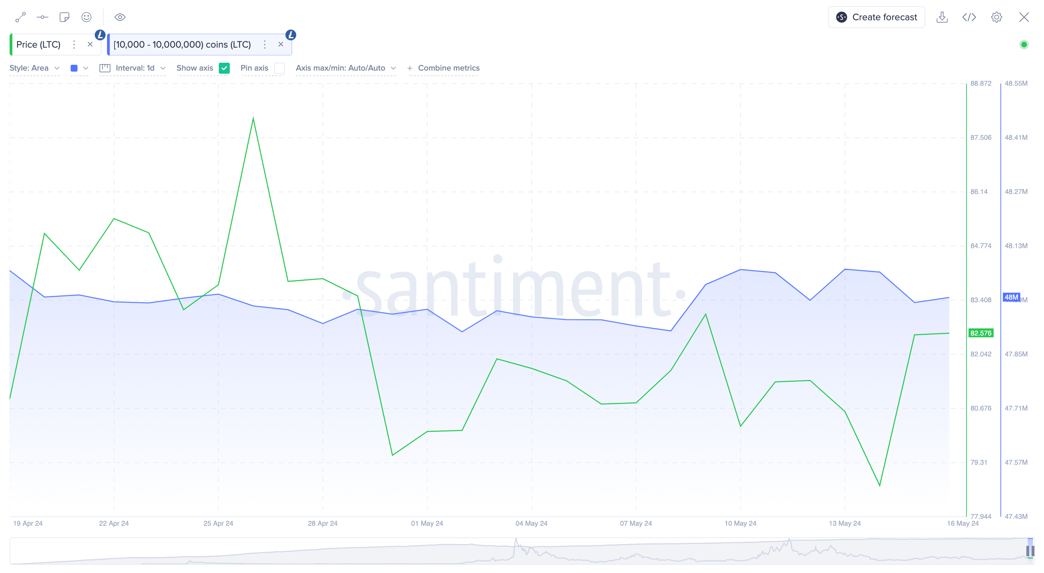Screen dimensions: 1044x573
Task: Remove the coins (LTC) metric
Action: 281,45
